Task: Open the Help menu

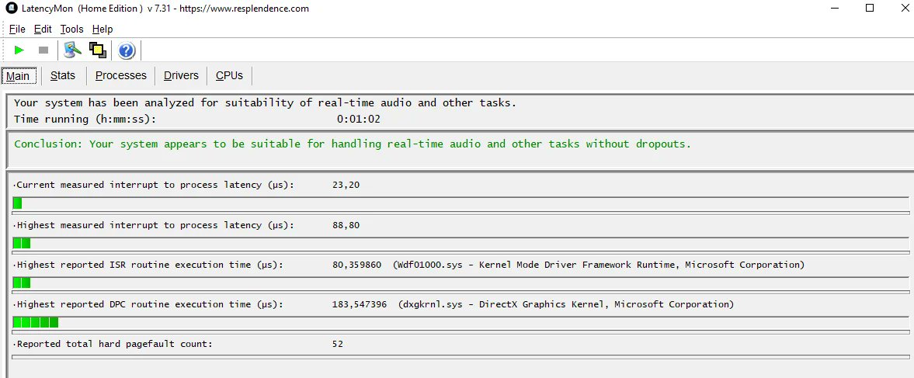Action: (x=103, y=29)
